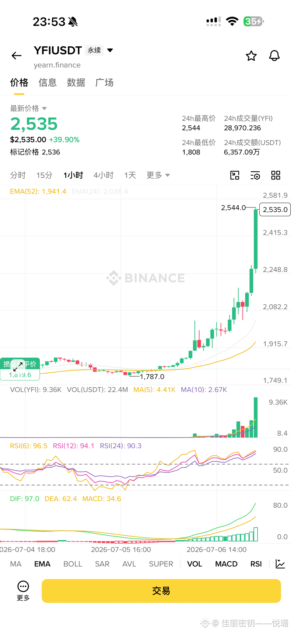Viewport: 291px width, 632px height.
Task: Tap the RSI(6): 96.5 label
Action: (29, 446)
